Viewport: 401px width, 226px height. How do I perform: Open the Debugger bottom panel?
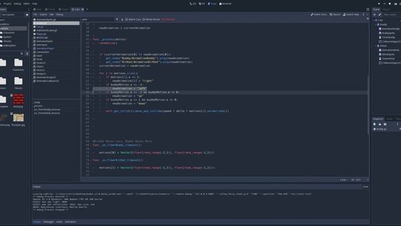tap(48, 222)
